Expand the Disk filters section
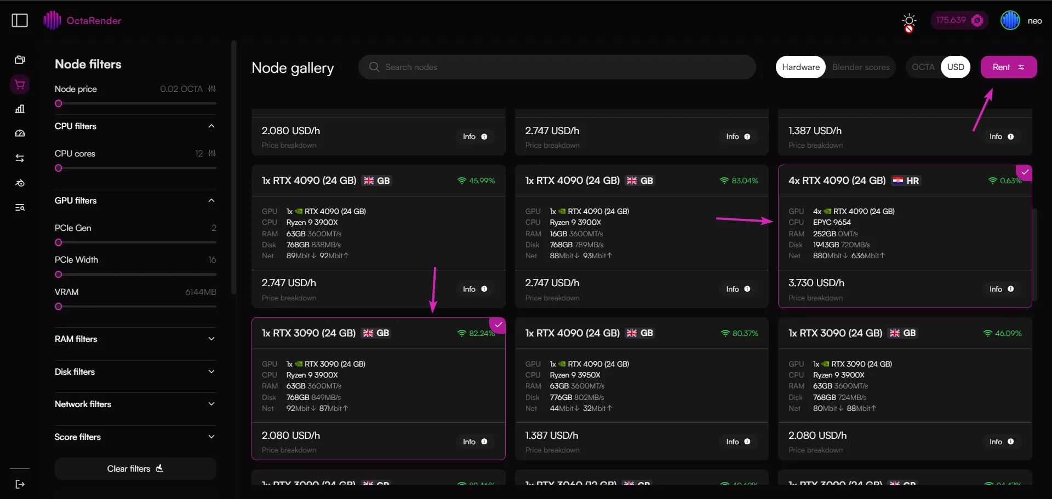Image resolution: width=1052 pixels, height=499 pixels. [211, 372]
